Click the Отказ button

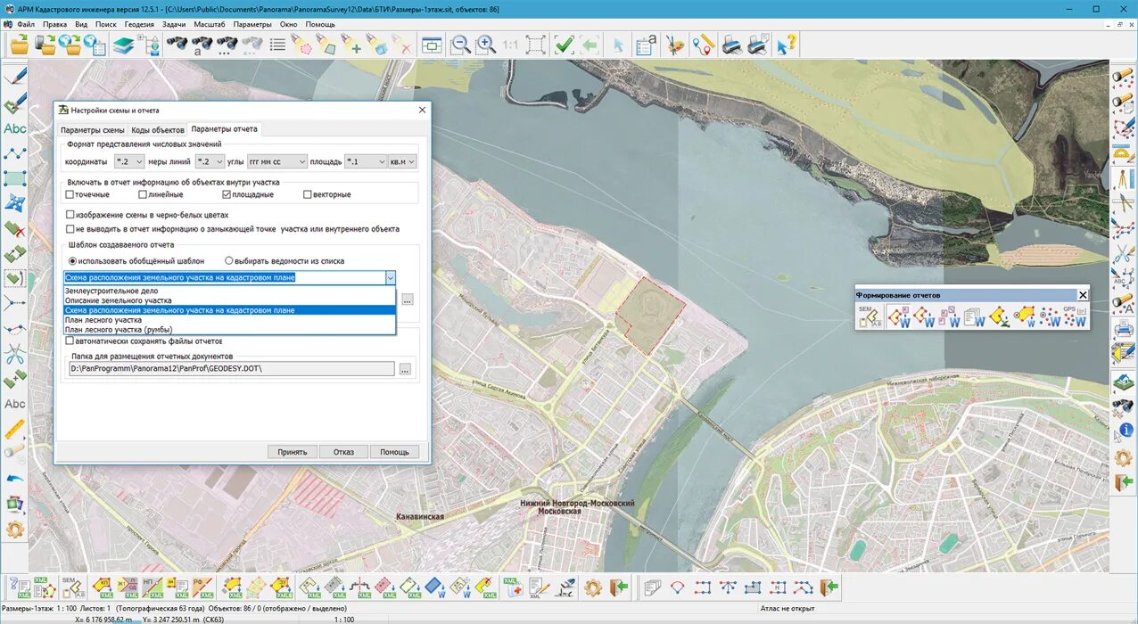click(x=343, y=452)
